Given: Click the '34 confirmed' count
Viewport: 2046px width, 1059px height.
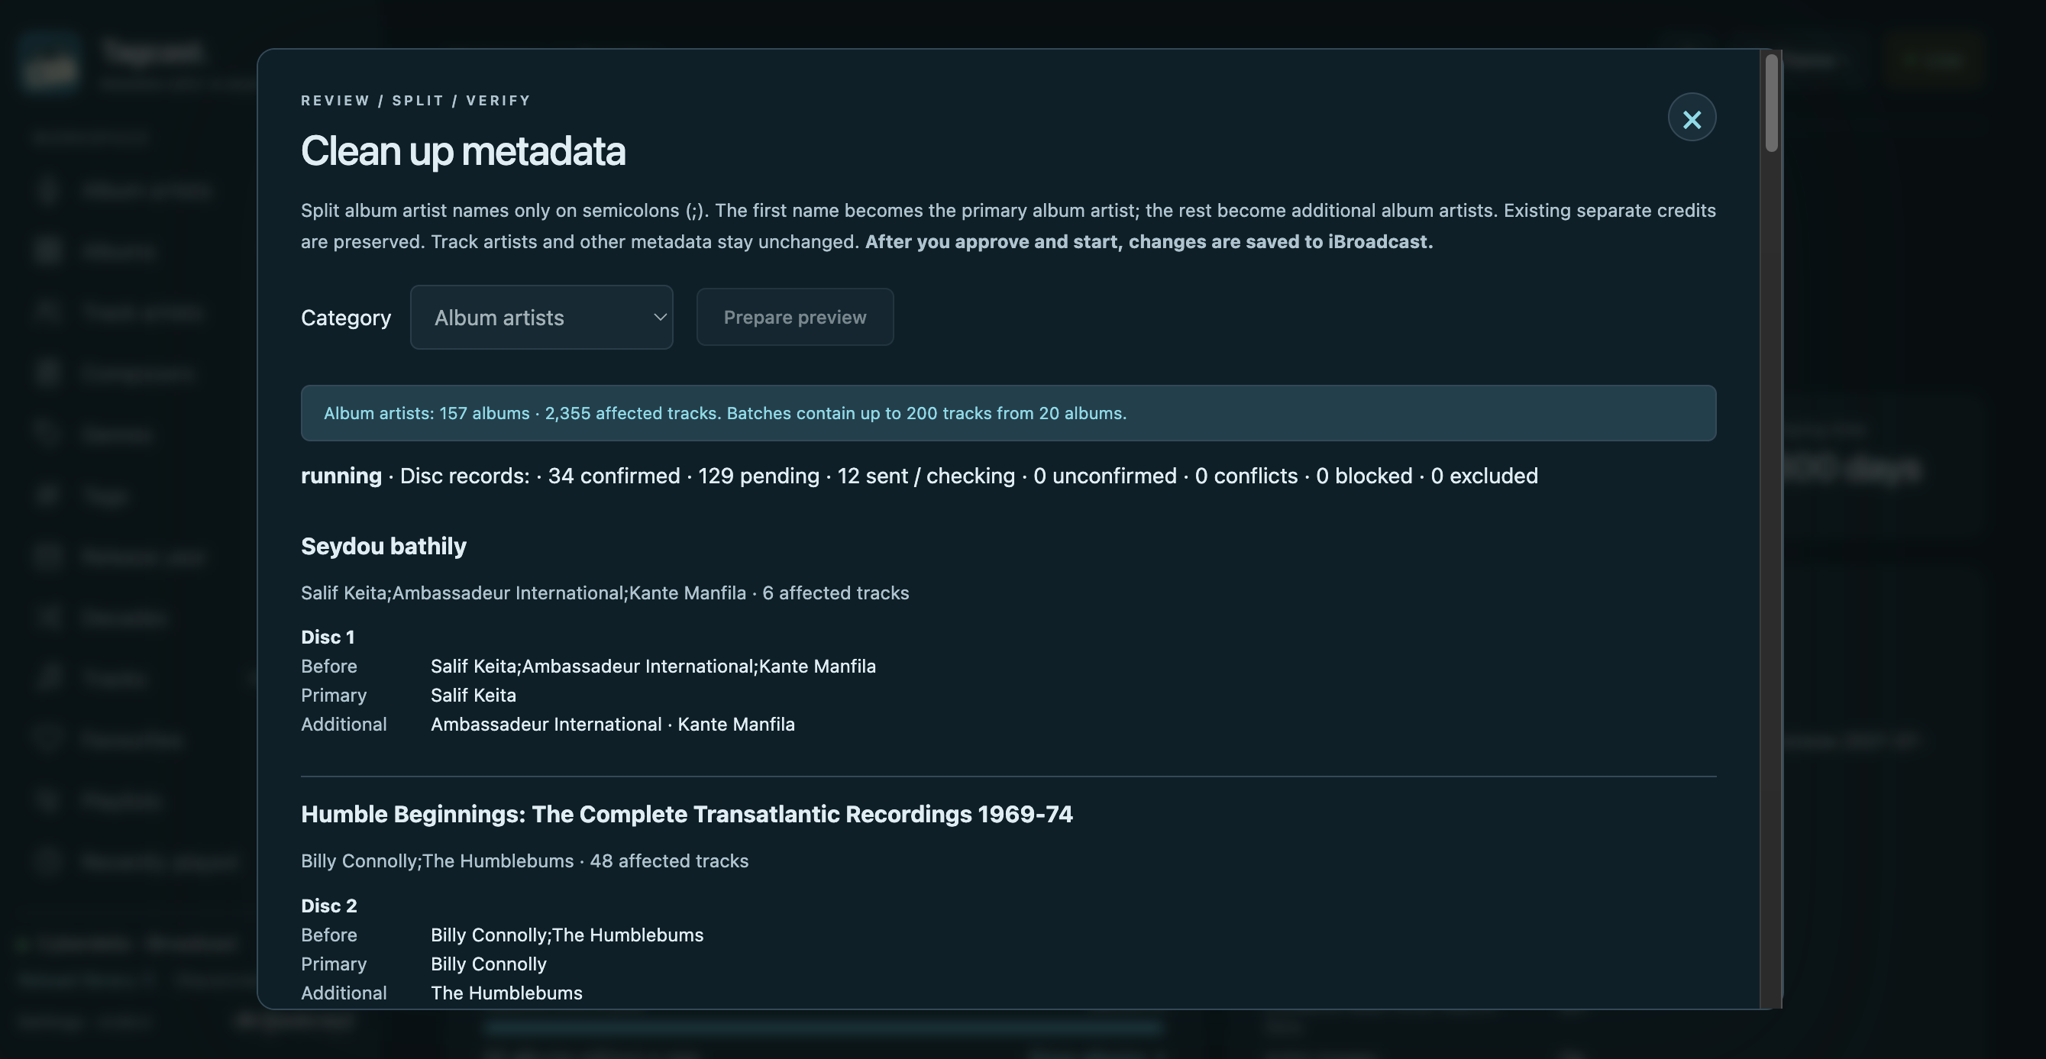Looking at the screenshot, I should coord(614,476).
